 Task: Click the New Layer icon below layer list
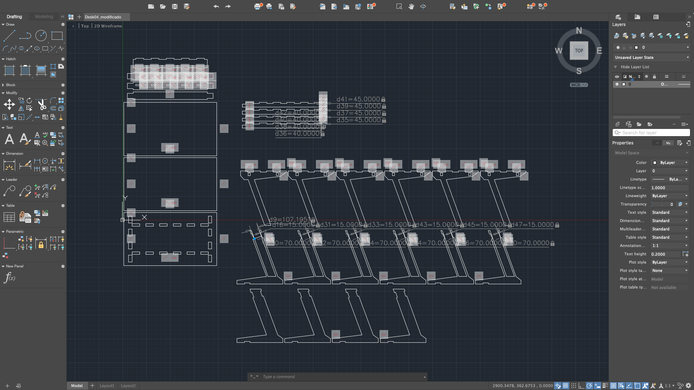(x=618, y=124)
